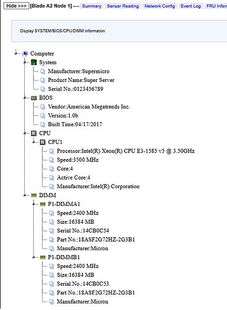This screenshot has width=227, height=310.
Task: Collapse the BIOS tree node
Action: point(25,98)
